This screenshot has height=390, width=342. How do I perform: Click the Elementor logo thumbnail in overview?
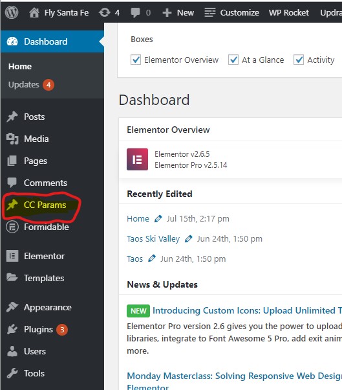pyautogui.click(x=137, y=159)
